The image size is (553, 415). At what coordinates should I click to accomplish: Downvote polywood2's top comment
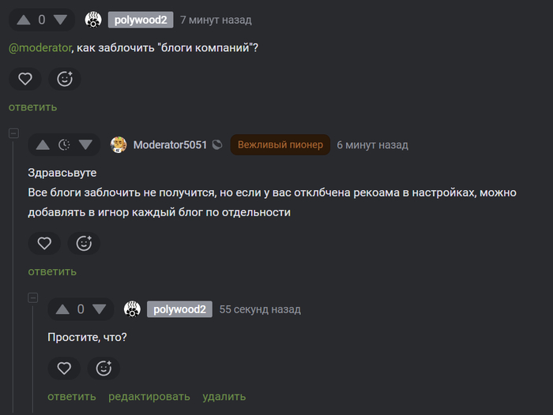coord(61,20)
